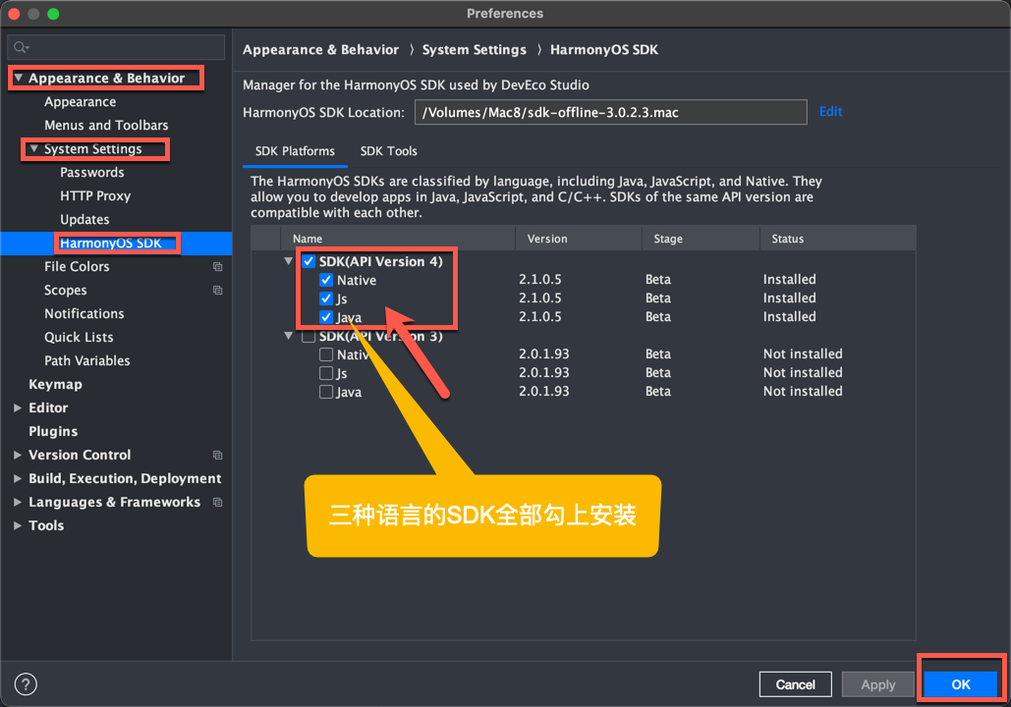Viewport: 1011px width, 707px height.
Task: Select the SDK Platforms tab
Action: click(x=295, y=151)
